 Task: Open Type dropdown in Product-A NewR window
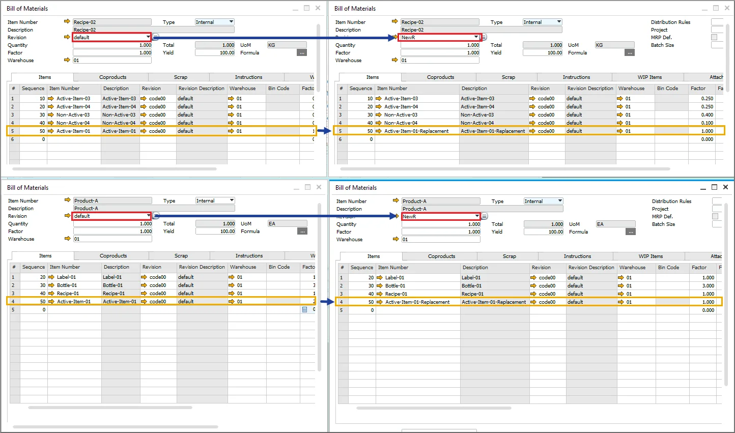coord(560,201)
